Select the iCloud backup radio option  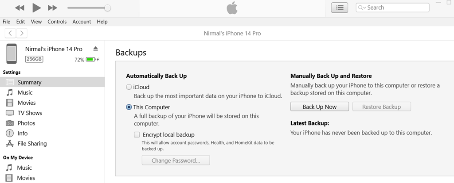[x=129, y=87]
